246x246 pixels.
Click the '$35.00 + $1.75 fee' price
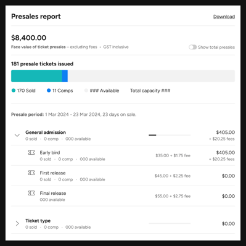173,155
